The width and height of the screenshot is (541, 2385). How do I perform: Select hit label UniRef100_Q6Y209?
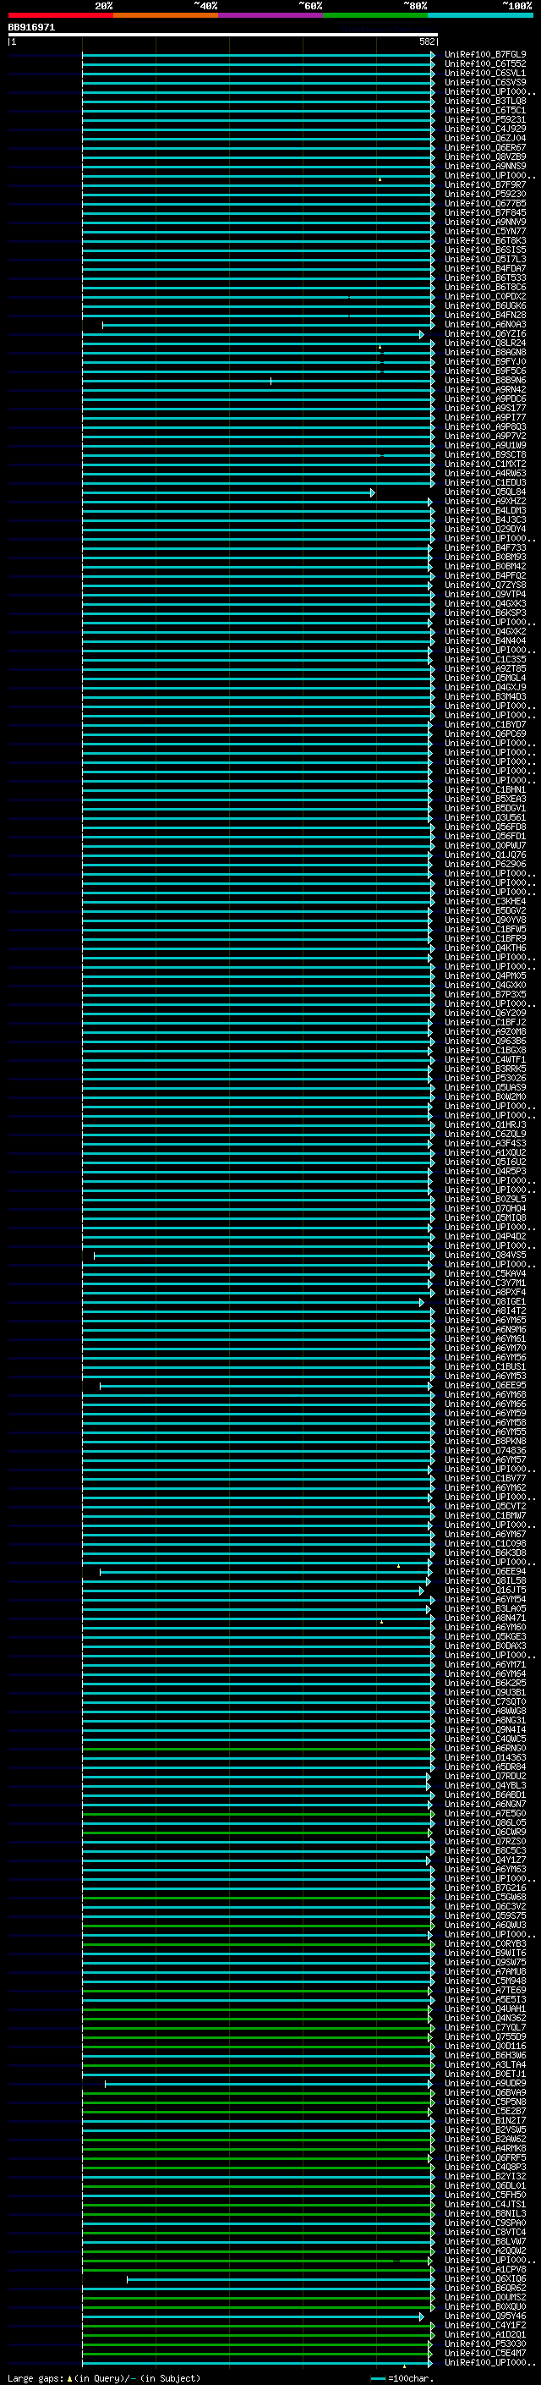[484, 1013]
